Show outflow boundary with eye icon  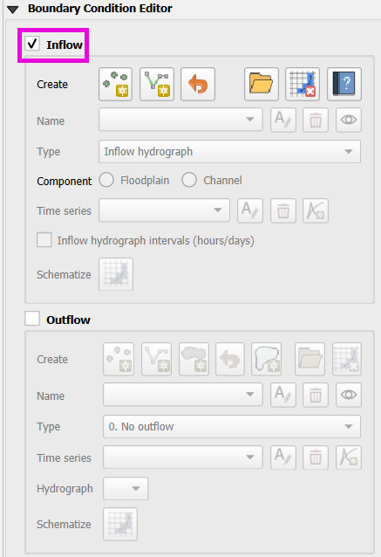[349, 395]
